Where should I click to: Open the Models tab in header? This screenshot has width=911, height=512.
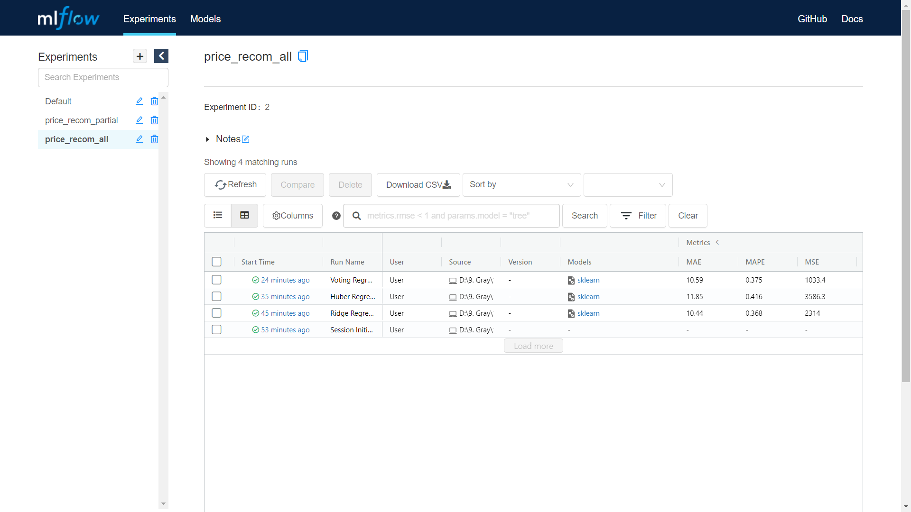point(205,19)
